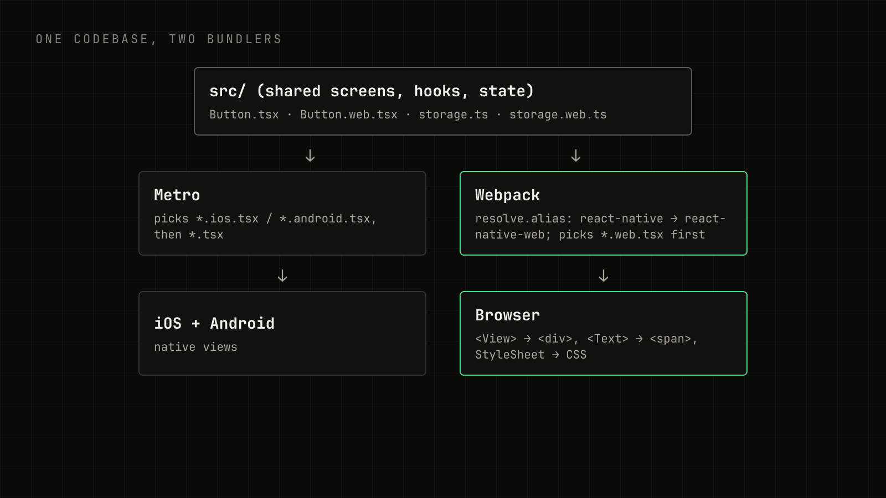Select the 'Browser' box title
The height and width of the screenshot is (498, 886).
(507, 315)
